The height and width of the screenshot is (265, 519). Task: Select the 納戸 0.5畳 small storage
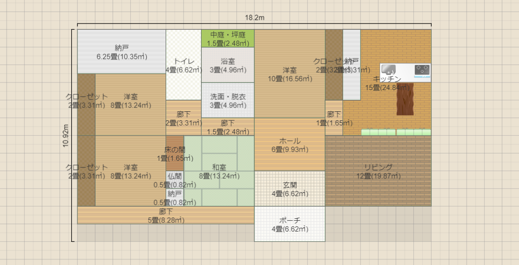pyautogui.click(x=175, y=198)
